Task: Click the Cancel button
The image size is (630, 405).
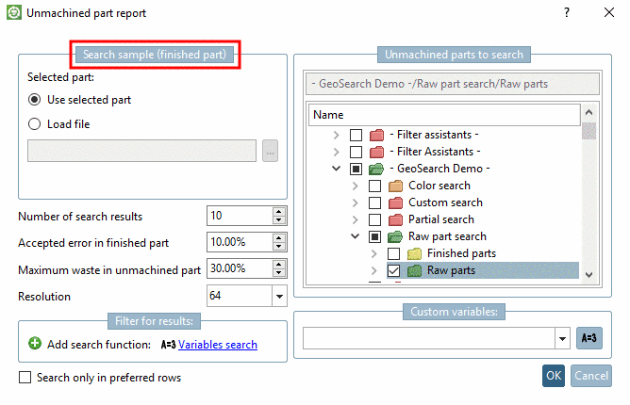Action: [x=590, y=376]
